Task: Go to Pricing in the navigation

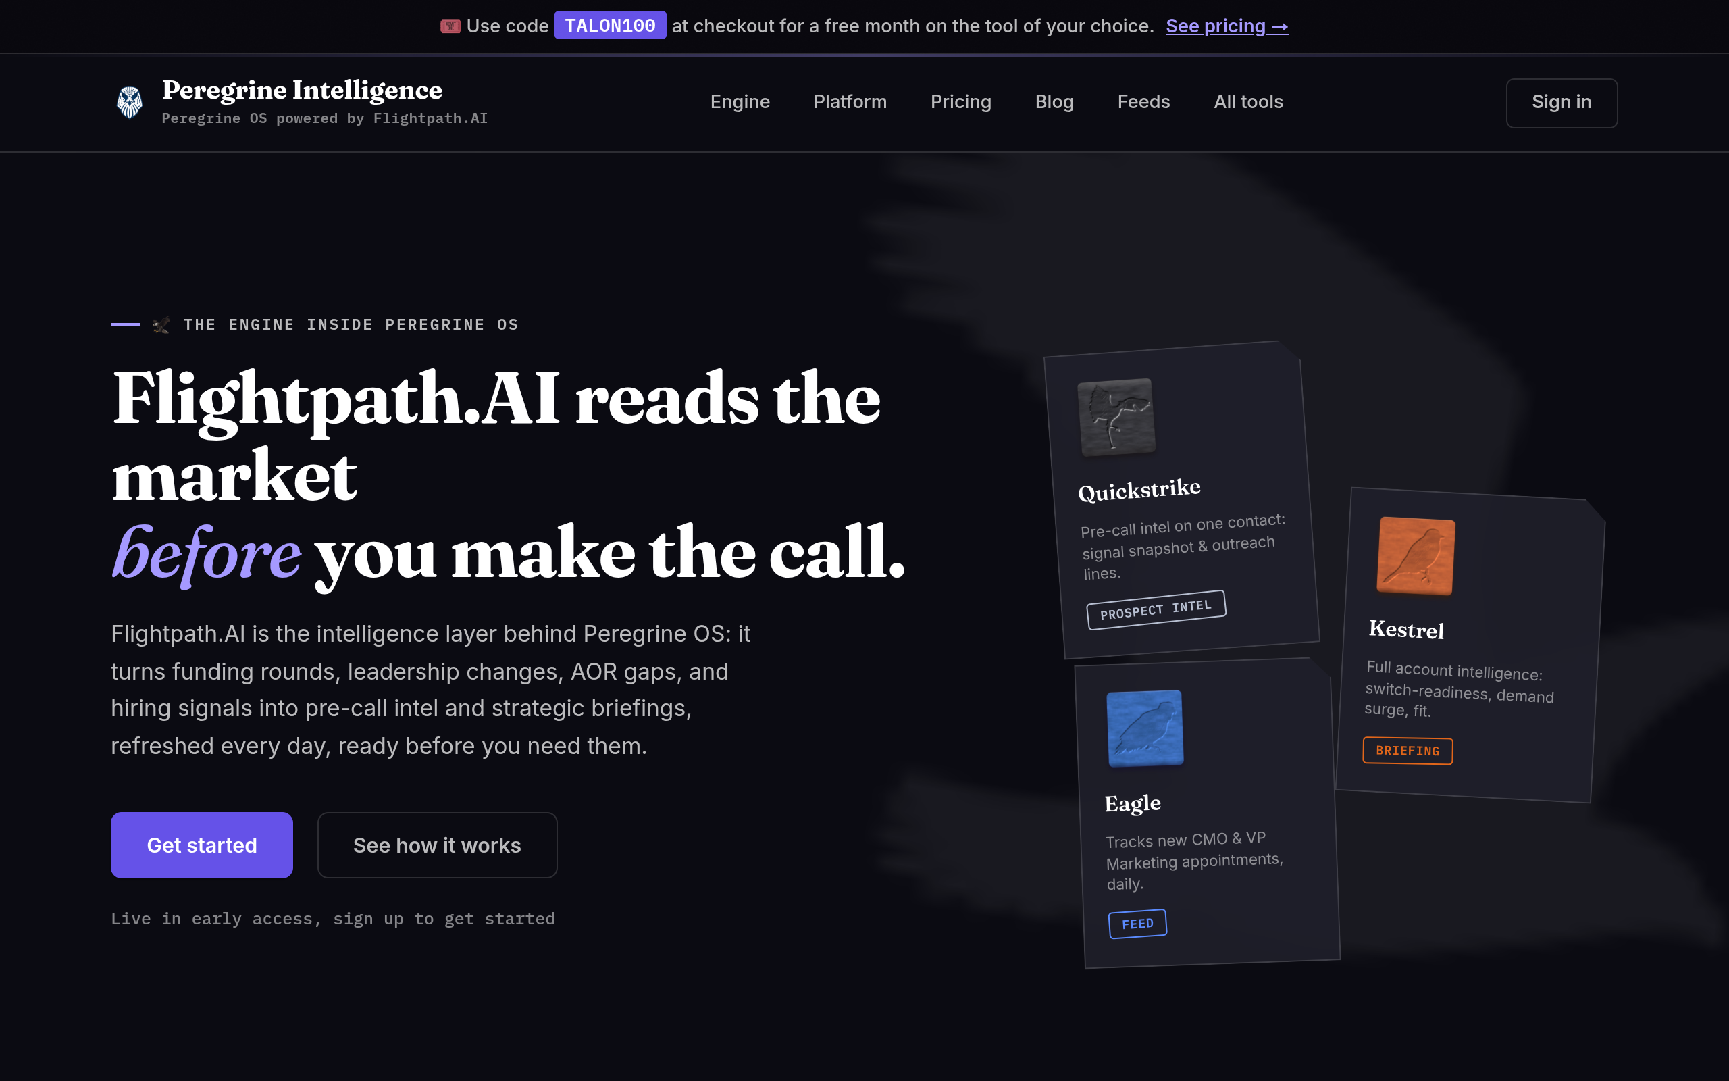Action: [x=961, y=102]
